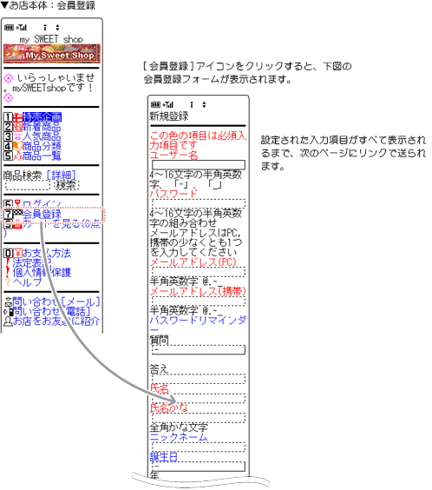This screenshot has width=432, height=490.
Task: Click the 商品分類 book icon
Action: pyautogui.click(x=17, y=146)
